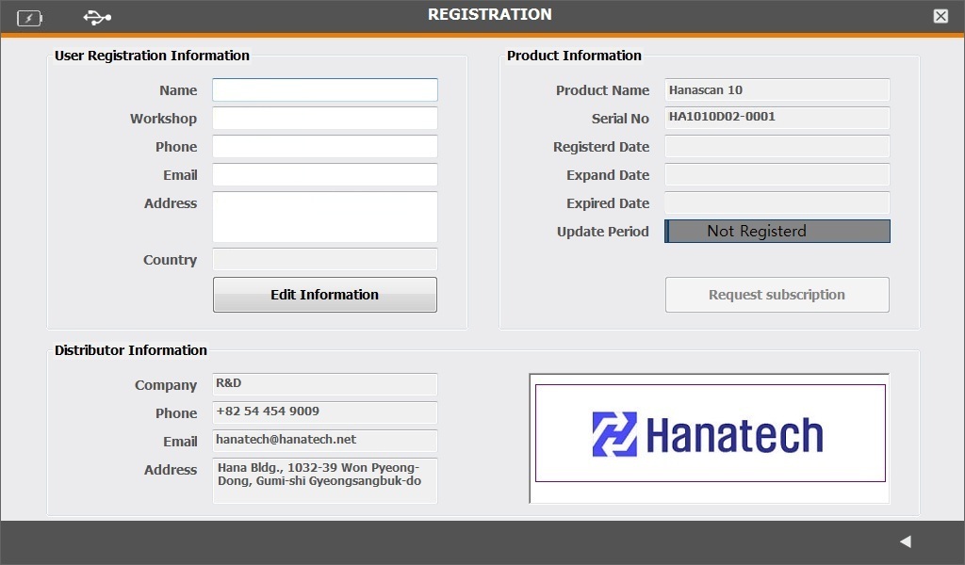
Task: Click the Hanatech logo image
Action: (710, 433)
